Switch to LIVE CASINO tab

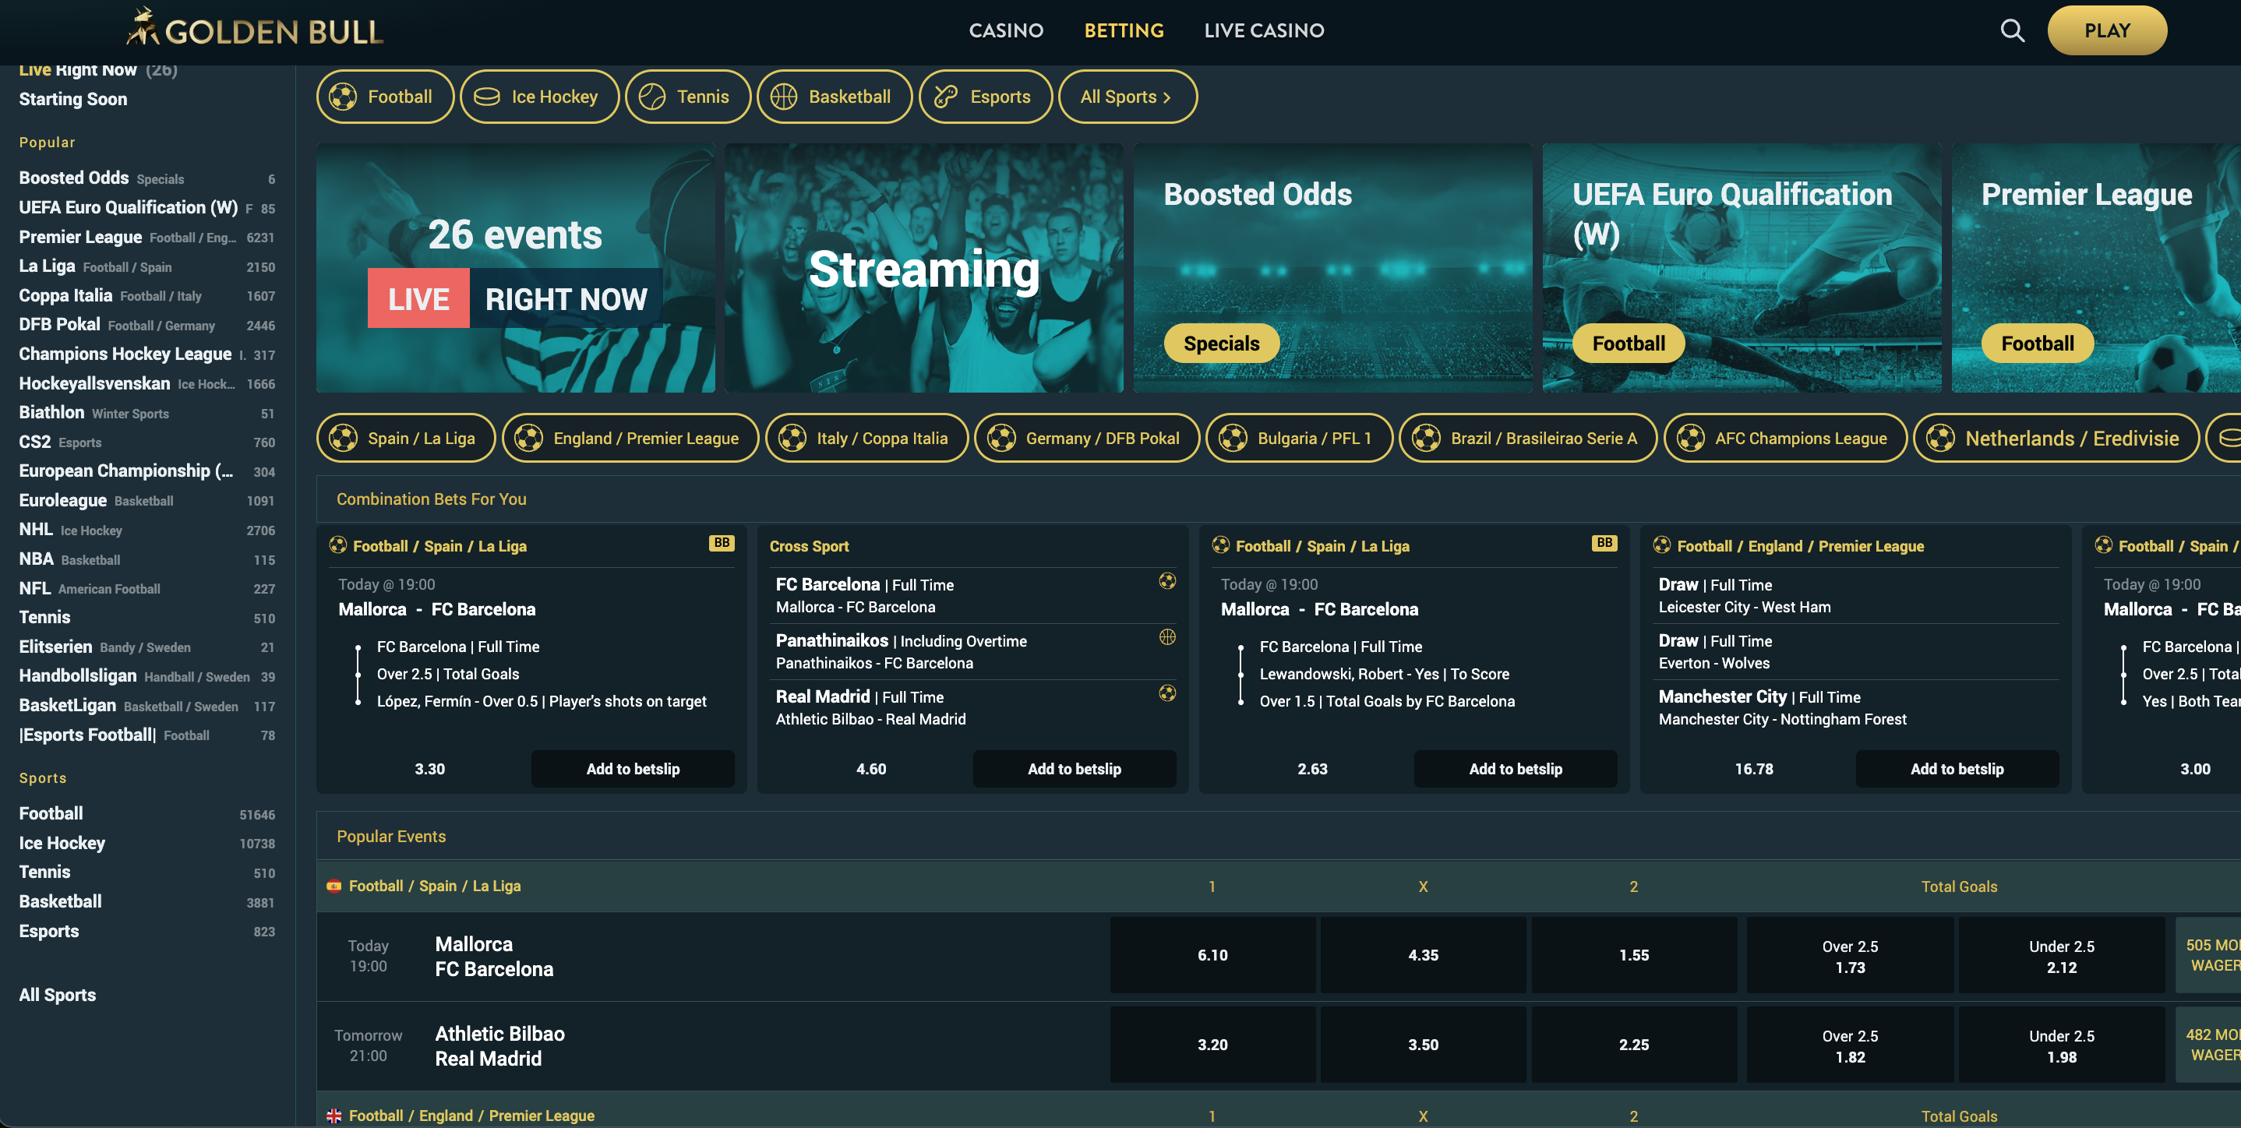pos(1263,30)
